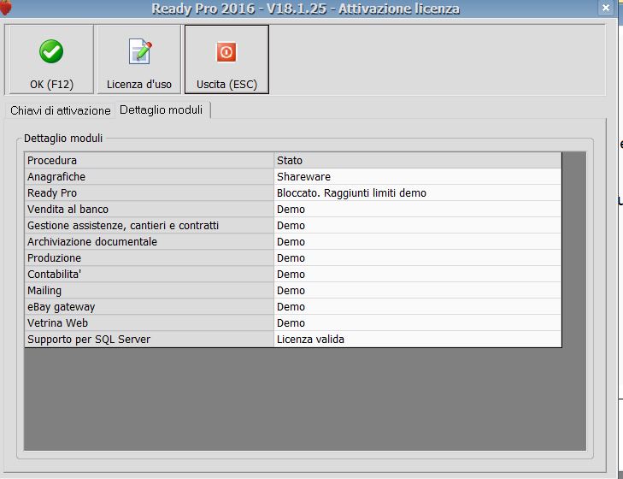Click the Stato column header

[x=418, y=160]
